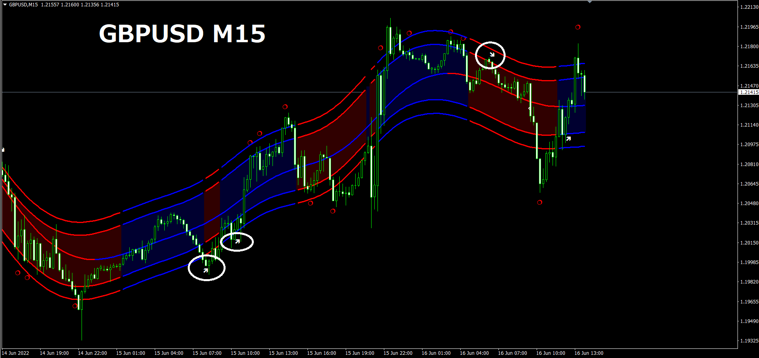
Task: Select the 1.20810 price axis label
Action: 749,164
